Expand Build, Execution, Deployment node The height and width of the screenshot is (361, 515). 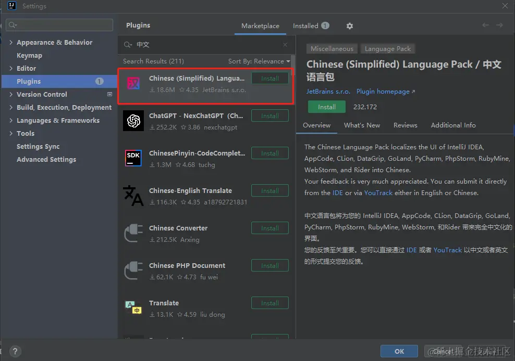(11, 107)
